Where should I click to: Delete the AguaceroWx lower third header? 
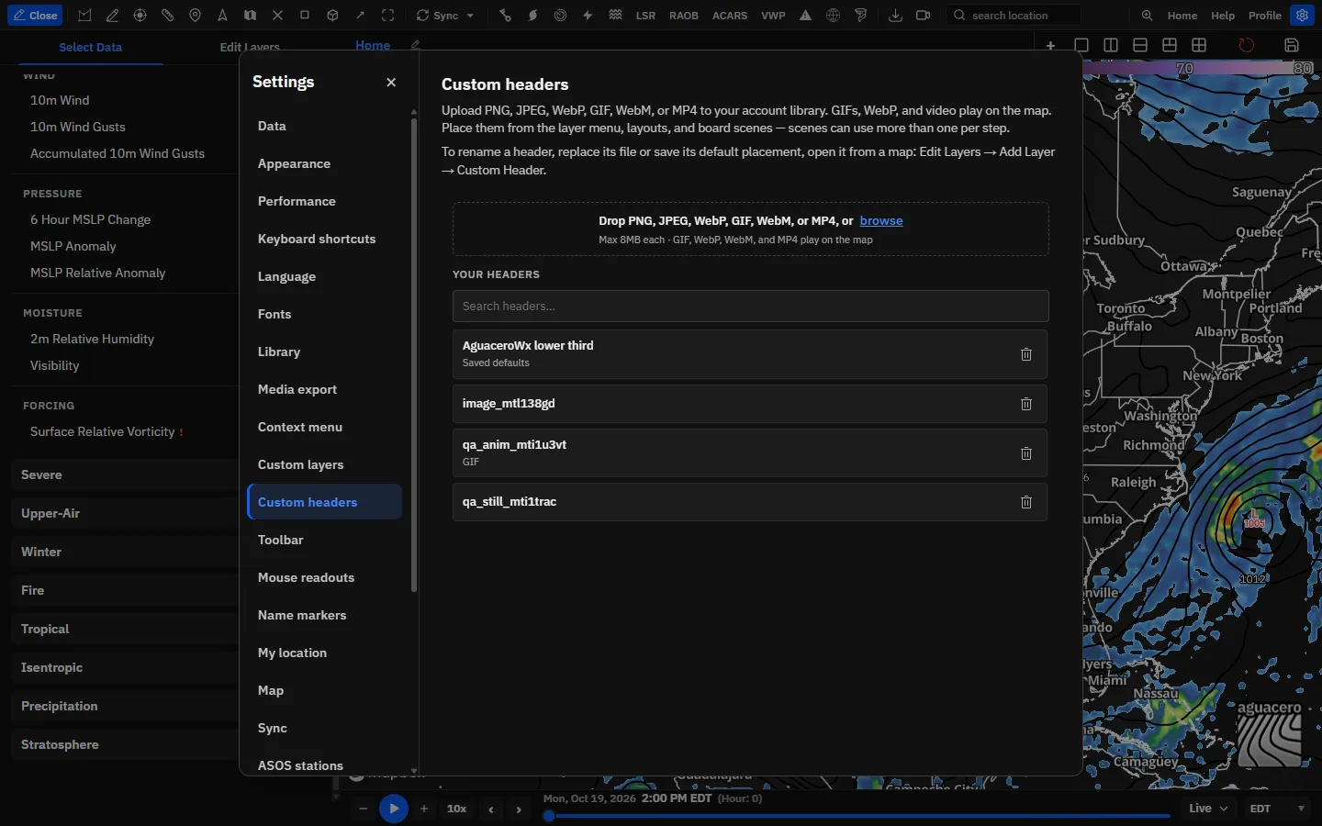(x=1026, y=354)
